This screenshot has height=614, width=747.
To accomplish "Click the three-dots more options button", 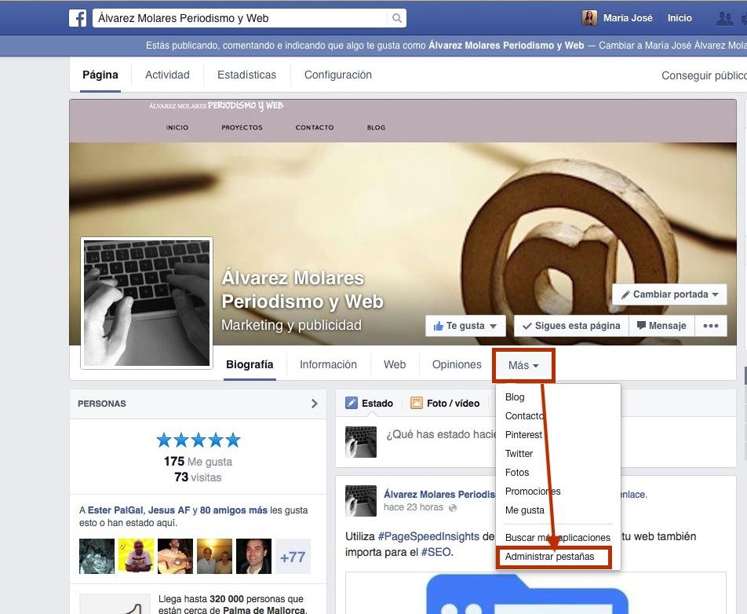I will click(710, 326).
